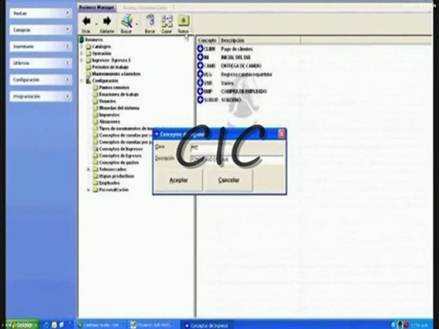The image size is (439, 329).
Task: Select Periodos de trabajo in tree
Action: coord(110,67)
